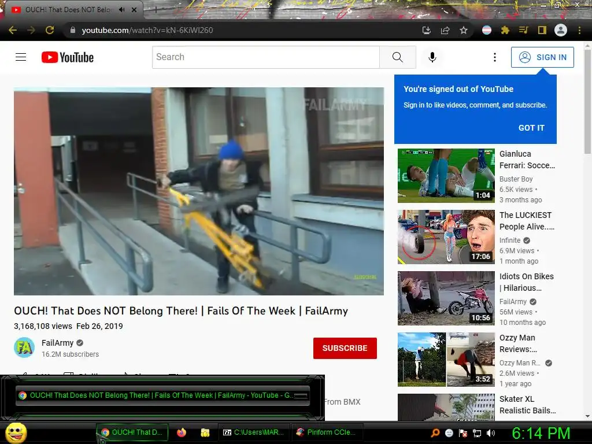Mute the tab using the speaker icon
The width and height of the screenshot is (592, 444).
121,10
